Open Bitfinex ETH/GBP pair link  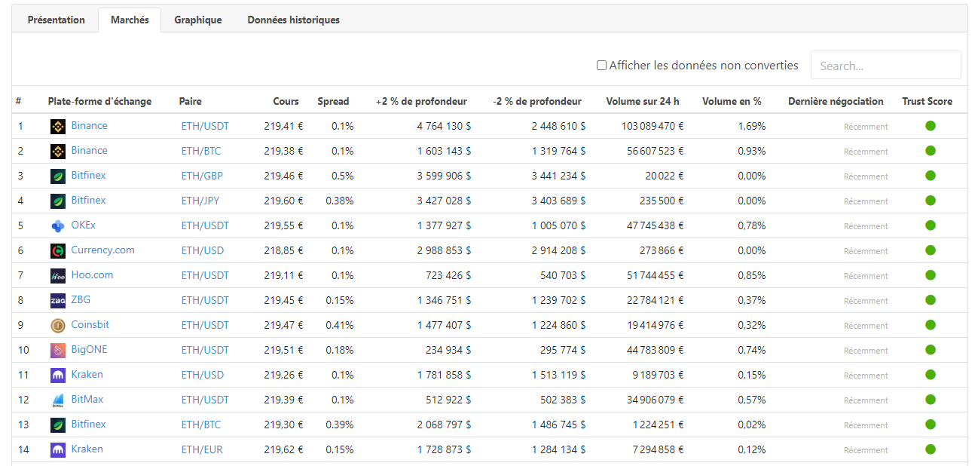[202, 176]
